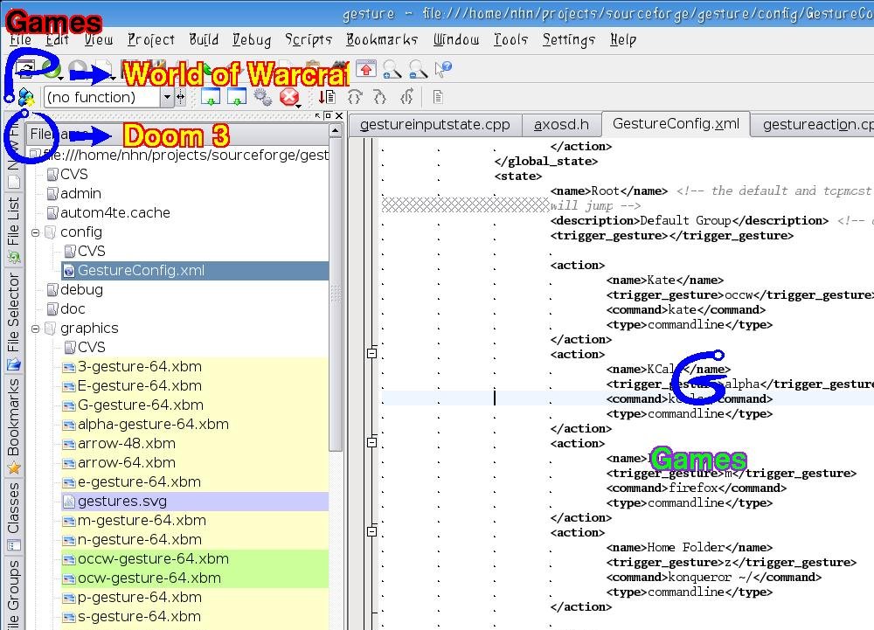Open the execute button dropdown arrow

[60, 78]
